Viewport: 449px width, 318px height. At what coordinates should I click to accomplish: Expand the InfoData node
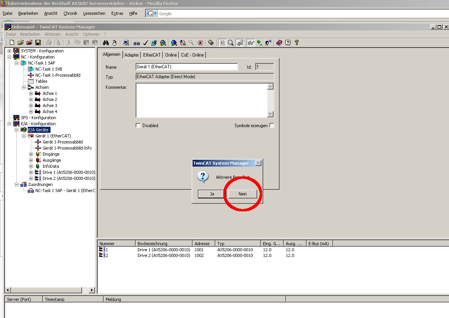coord(31,166)
